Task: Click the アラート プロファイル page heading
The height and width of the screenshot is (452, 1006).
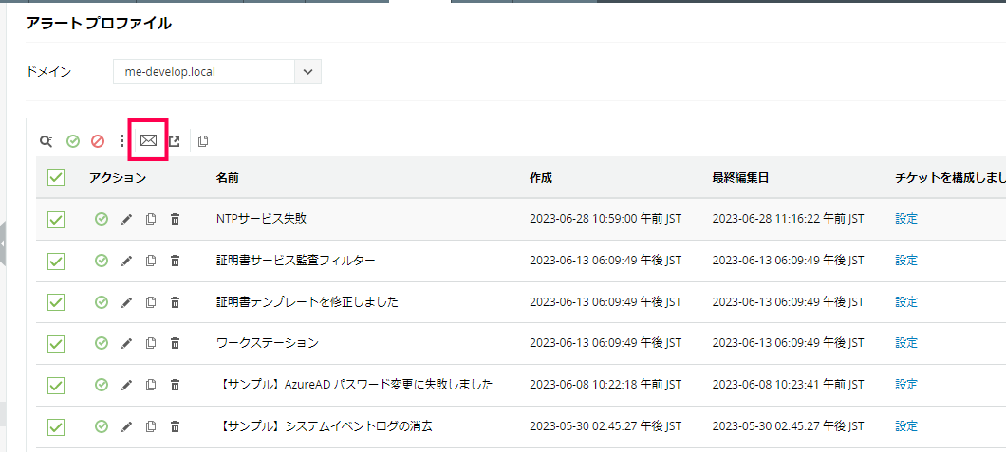Action: [98, 24]
